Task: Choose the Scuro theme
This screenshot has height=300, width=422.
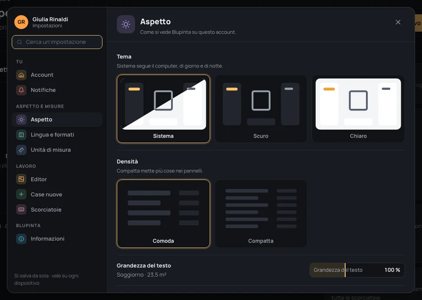Action: 261,109
